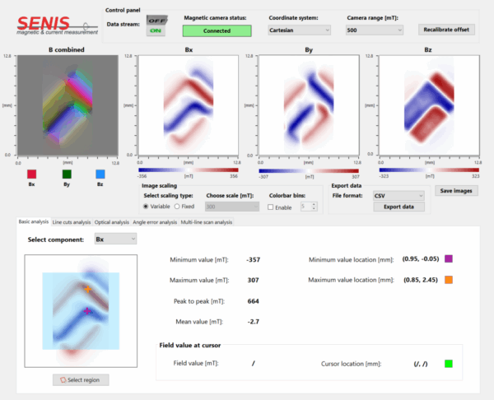Switch to Line cuts analysis tab

[72, 221]
